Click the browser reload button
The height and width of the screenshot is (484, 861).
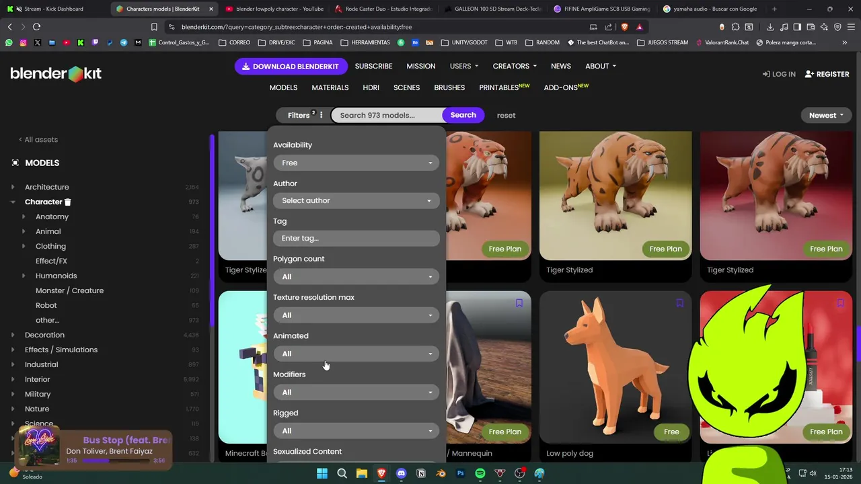(36, 27)
